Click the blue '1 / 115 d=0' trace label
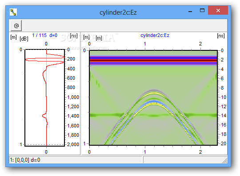240x176 pixels. pyautogui.click(x=45, y=35)
